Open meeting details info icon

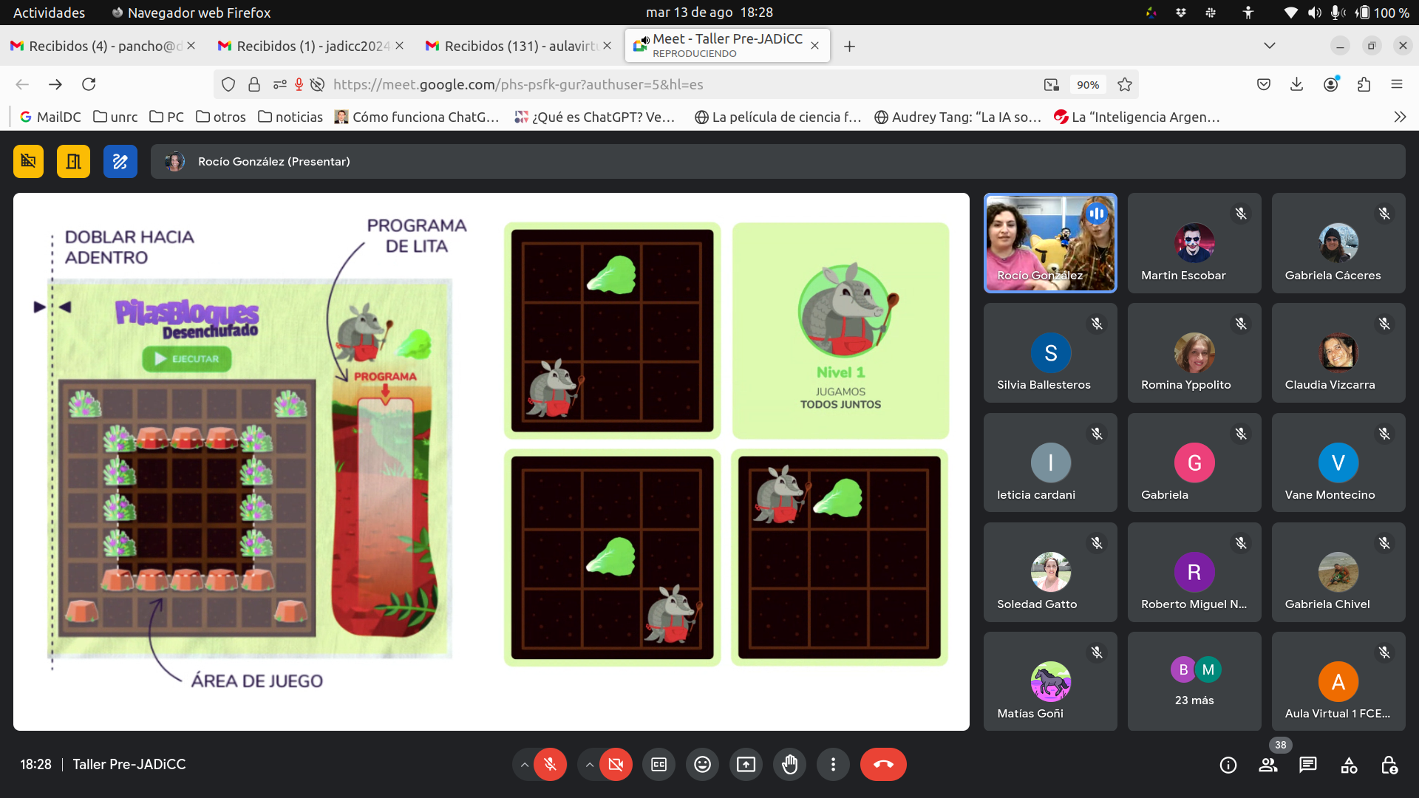[x=1228, y=765]
